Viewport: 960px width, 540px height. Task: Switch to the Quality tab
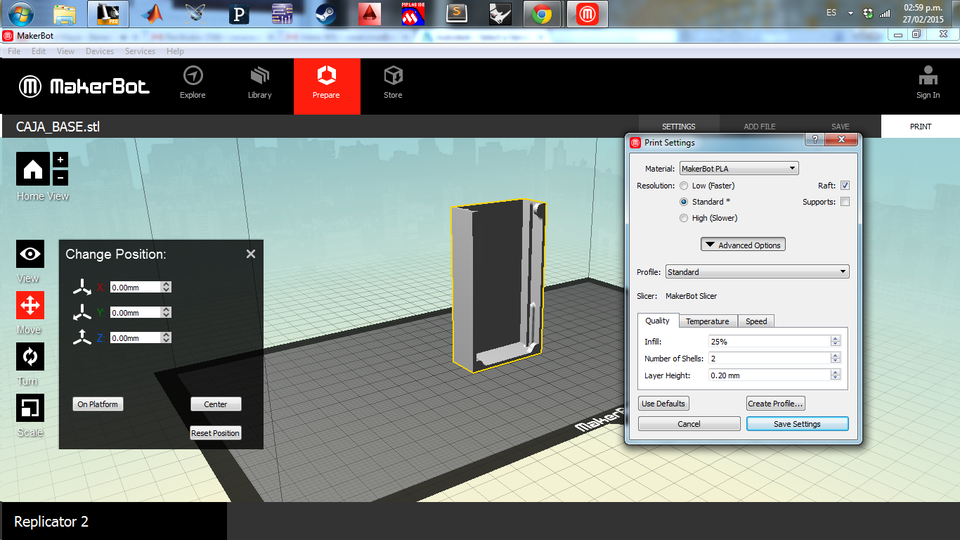658,321
